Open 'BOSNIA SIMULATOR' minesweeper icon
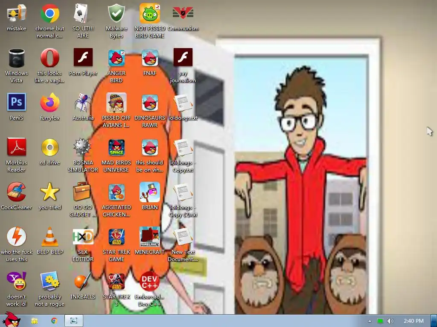 click(82, 147)
